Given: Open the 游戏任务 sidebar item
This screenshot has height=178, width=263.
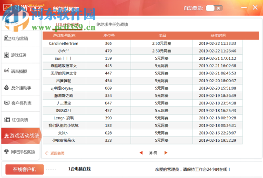Looking at the screenshot, I should 20,55.
